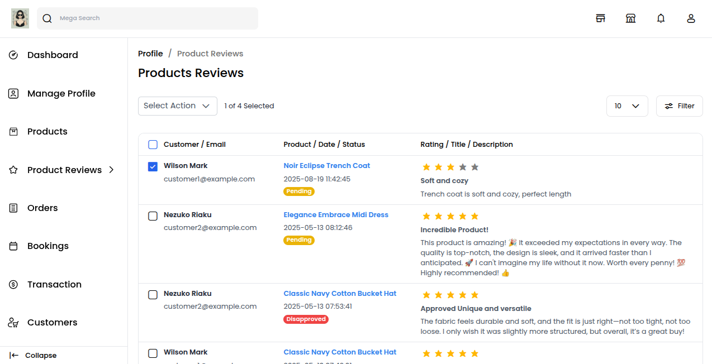Open the page size dropdown showing 10

[627, 106]
